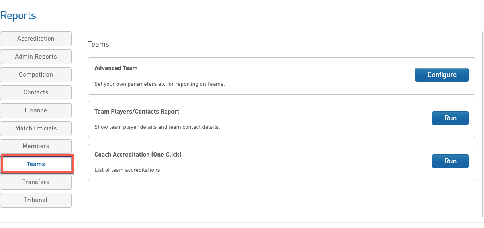Open the Tribunal reports category

[36, 200]
